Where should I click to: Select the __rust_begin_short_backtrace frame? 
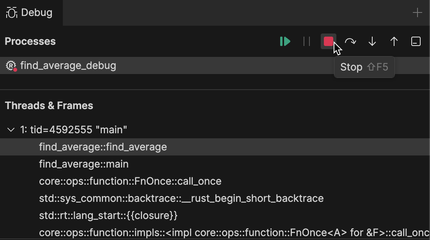point(181,198)
